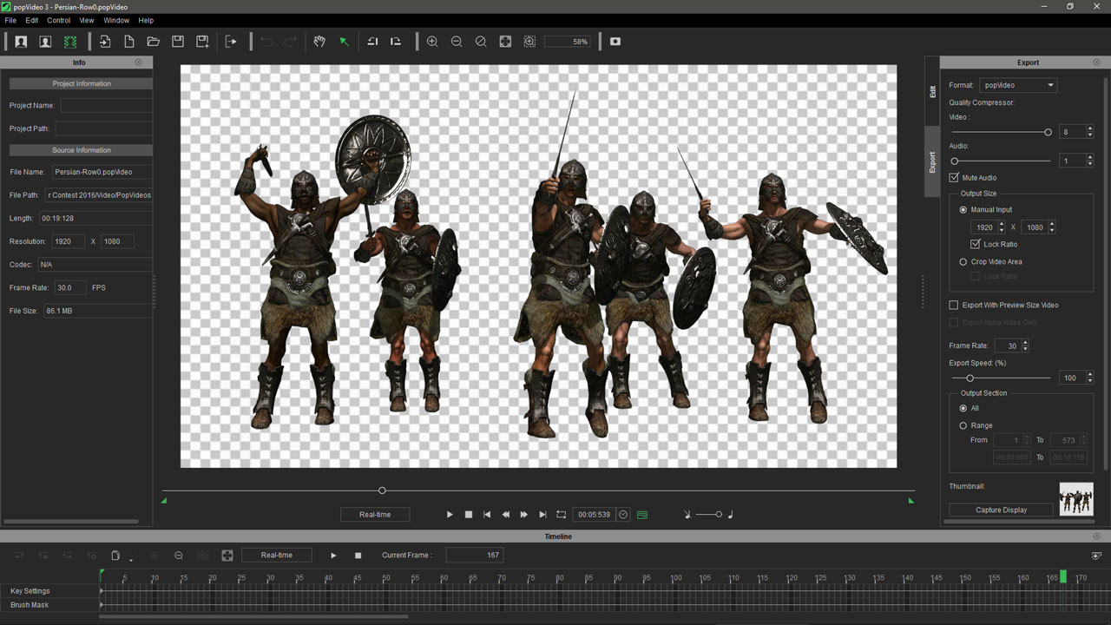Step back one frame in preview
Viewport: 1111px width, 625px height.
(506, 515)
